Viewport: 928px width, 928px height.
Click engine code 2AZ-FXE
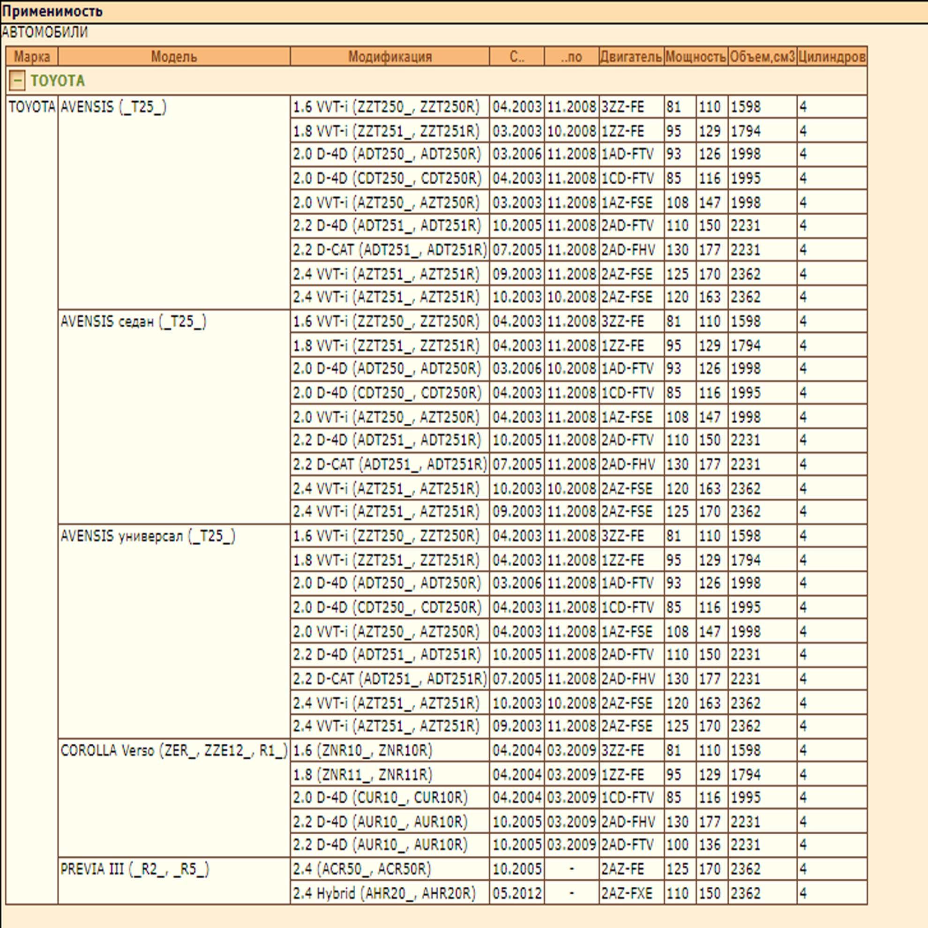coord(631,893)
